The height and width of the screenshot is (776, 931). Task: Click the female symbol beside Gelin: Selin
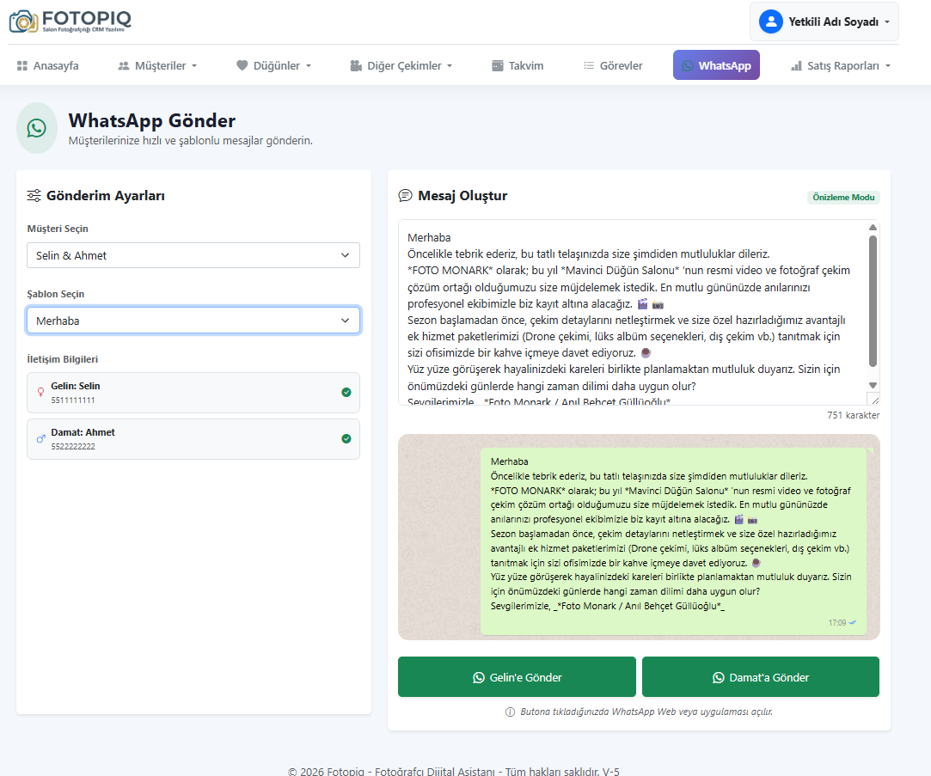point(40,393)
